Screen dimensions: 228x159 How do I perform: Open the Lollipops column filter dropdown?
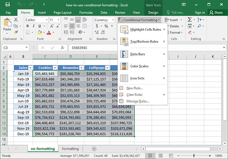pos(107,68)
